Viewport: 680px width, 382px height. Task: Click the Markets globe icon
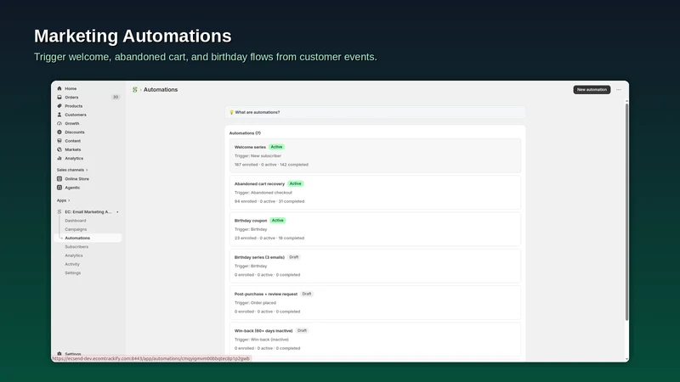(59, 149)
